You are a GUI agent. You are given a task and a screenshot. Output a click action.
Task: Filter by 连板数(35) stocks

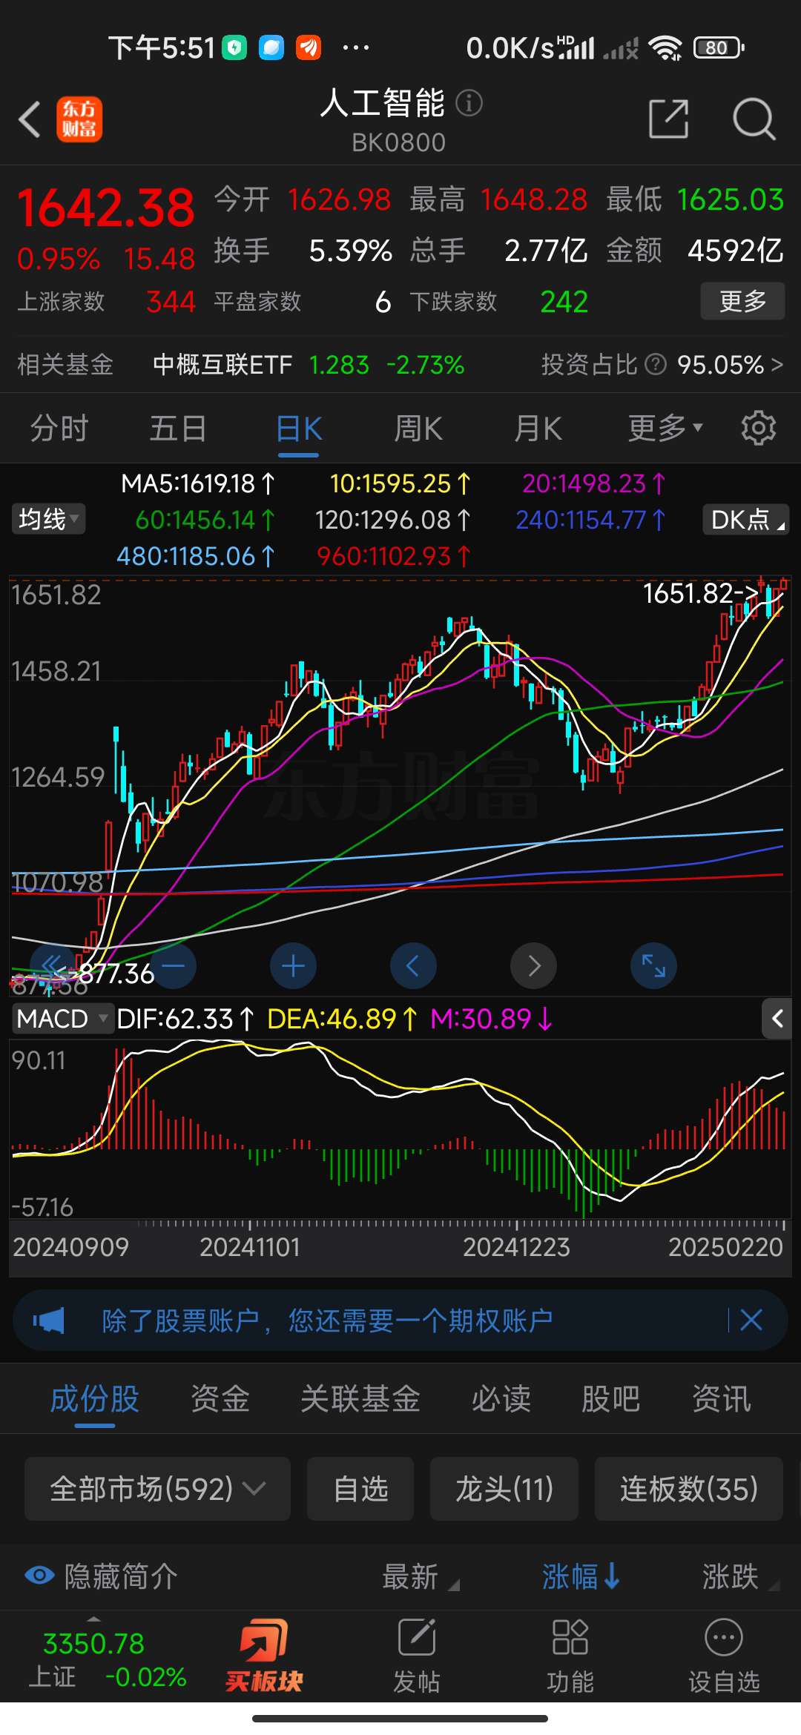(x=689, y=1489)
